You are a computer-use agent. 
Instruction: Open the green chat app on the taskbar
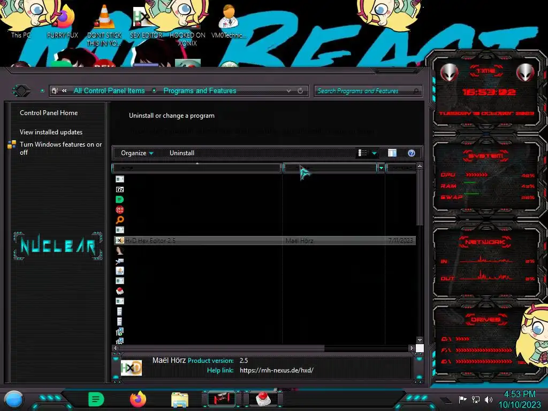point(96,399)
